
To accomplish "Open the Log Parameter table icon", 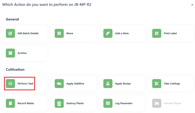I will point(108,103).
